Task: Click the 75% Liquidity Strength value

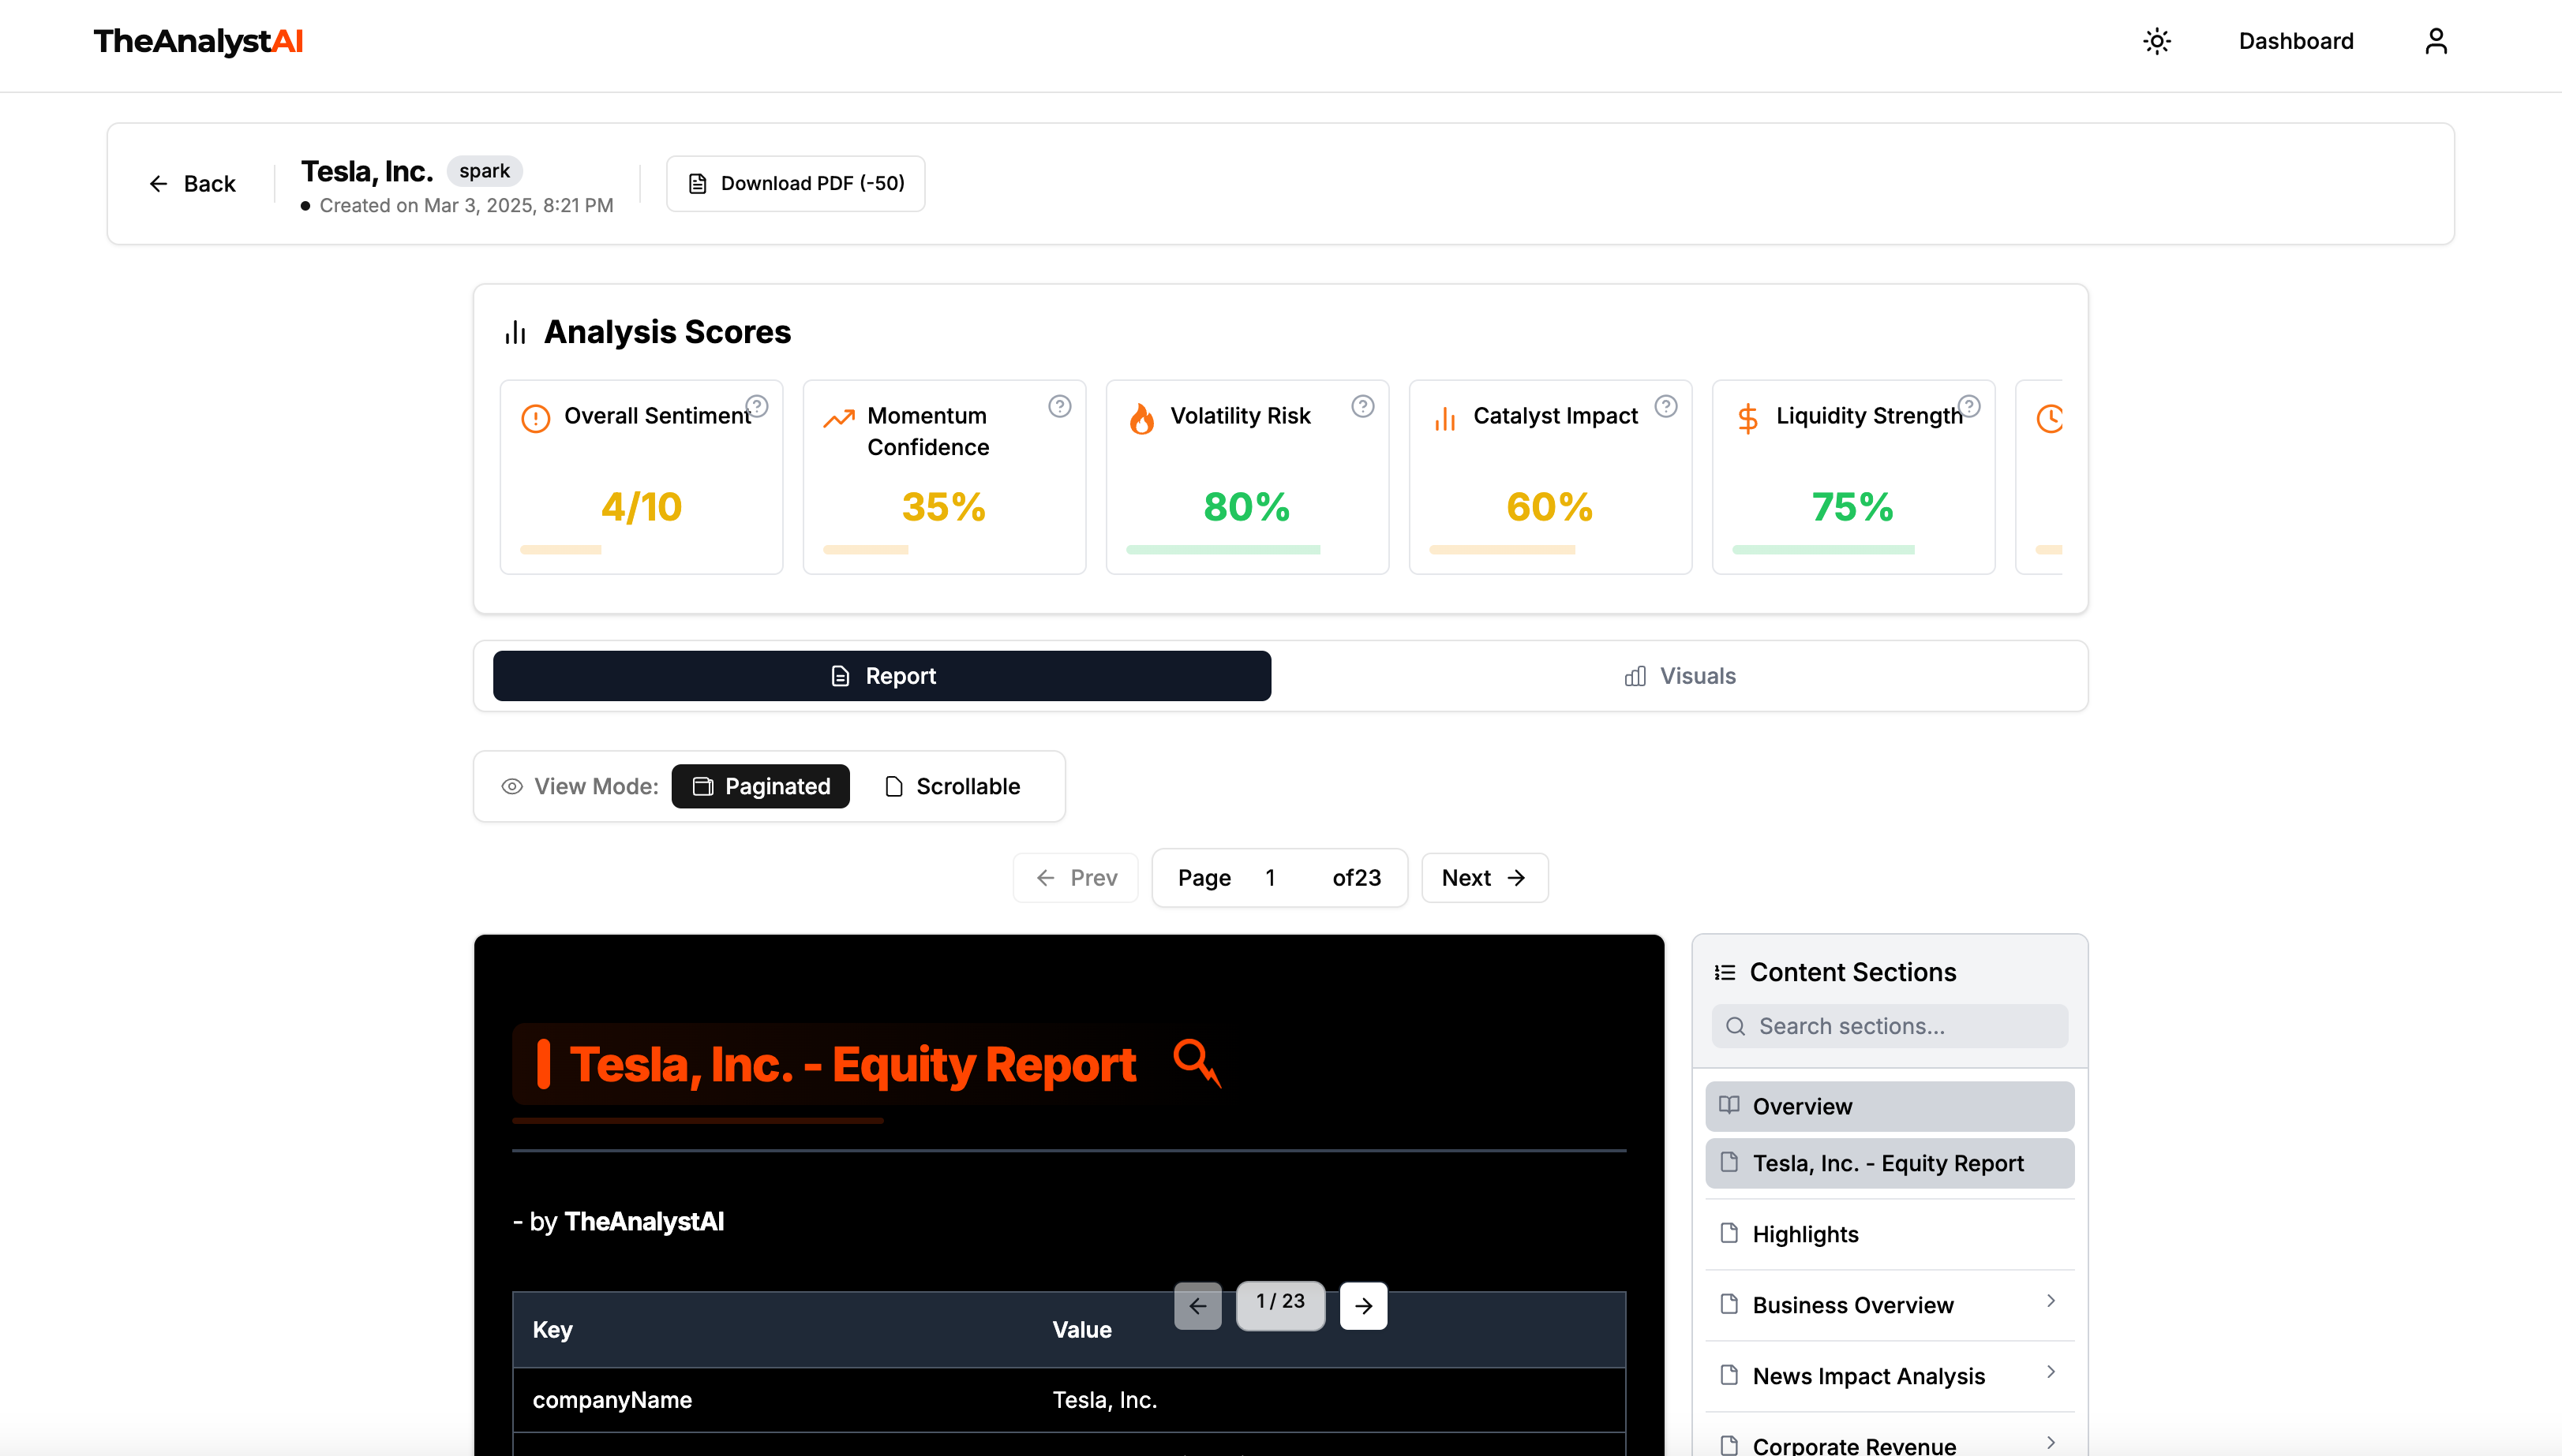Action: pos(1852,507)
